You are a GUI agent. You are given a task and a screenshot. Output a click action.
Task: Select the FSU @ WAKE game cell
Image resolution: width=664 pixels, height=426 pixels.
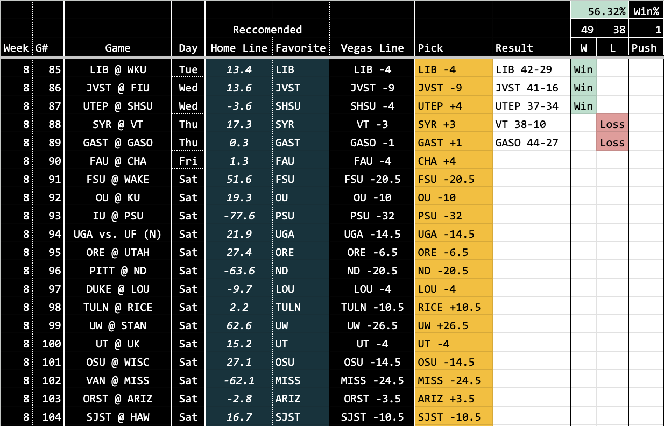click(118, 179)
